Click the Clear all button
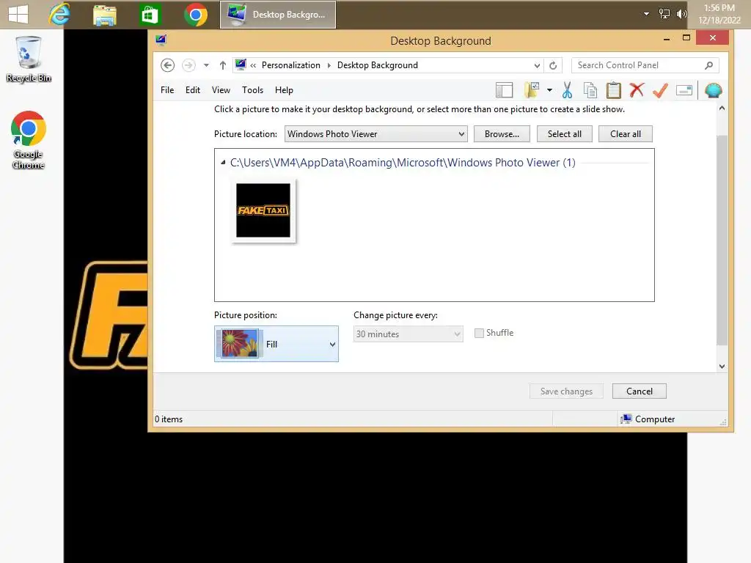The height and width of the screenshot is (563, 751). point(625,134)
